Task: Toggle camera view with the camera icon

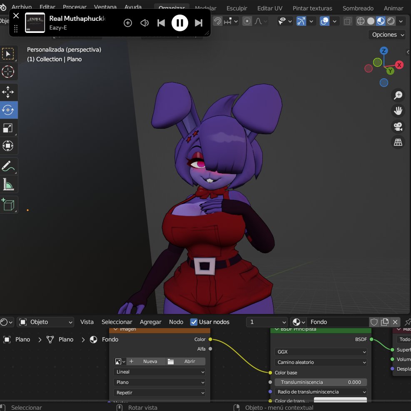Action: [398, 127]
